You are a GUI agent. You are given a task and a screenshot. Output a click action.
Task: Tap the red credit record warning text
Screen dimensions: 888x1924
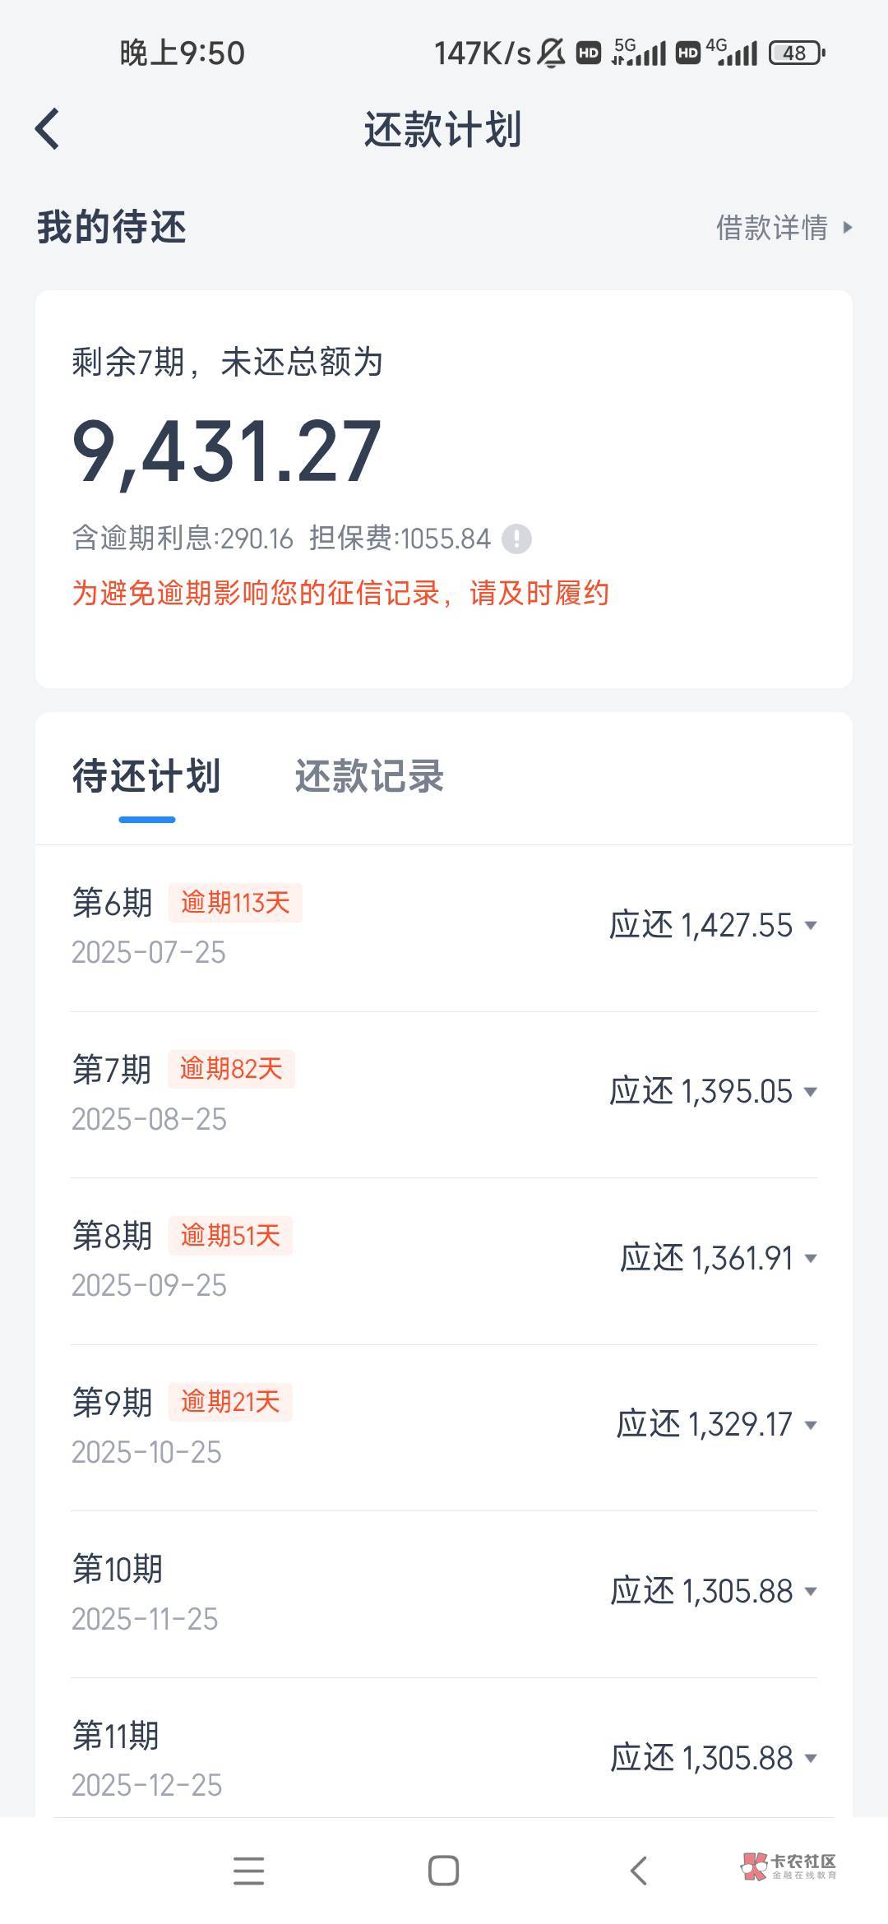340,594
